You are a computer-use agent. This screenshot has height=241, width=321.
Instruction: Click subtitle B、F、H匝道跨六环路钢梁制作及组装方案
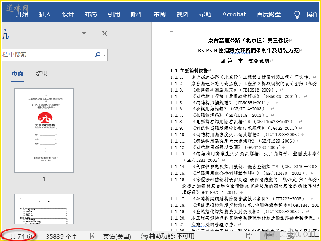(248, 51)
